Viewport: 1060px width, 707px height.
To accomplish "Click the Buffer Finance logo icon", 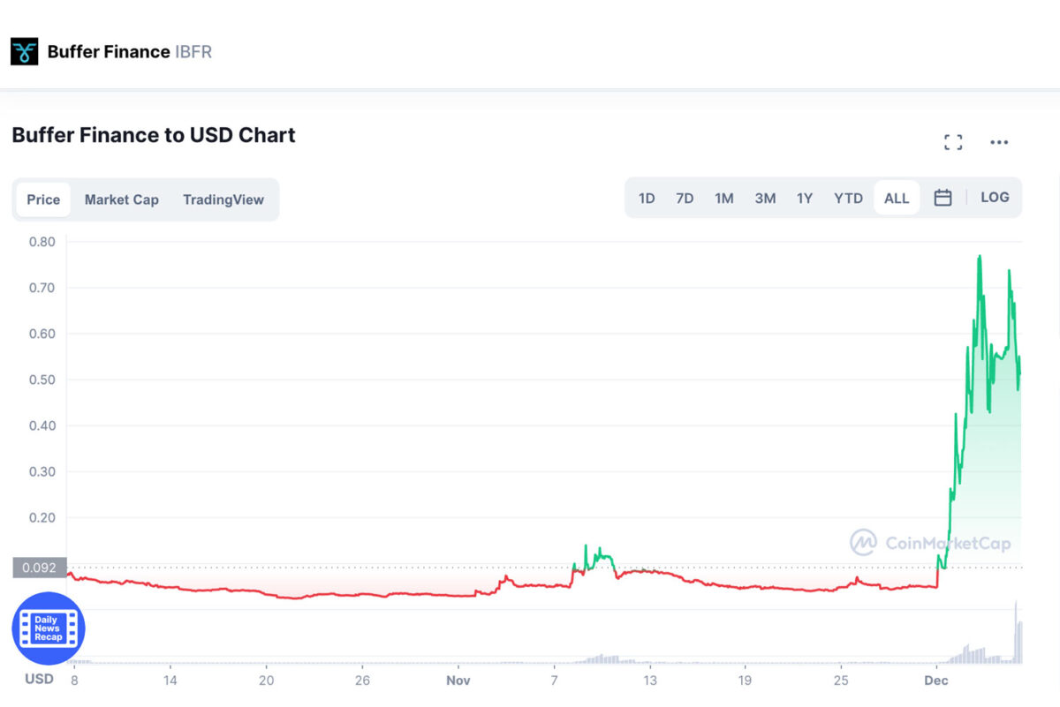I will coord(24,51).
